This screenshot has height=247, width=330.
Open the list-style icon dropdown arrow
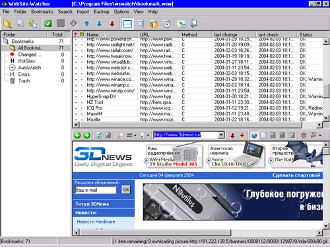click(135, 136)
